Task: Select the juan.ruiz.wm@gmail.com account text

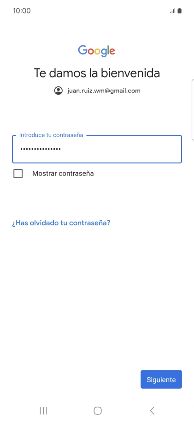Action: [x=104, y=90]
